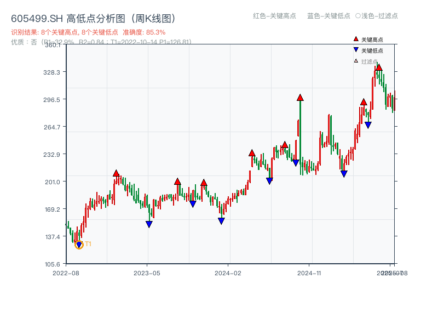Click the 2023-05 x-axis label
Viewport: 438px width, 329px height.
click(x=147, y=273)
